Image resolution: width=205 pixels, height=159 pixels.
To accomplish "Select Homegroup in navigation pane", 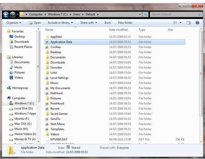I will 17,88.
